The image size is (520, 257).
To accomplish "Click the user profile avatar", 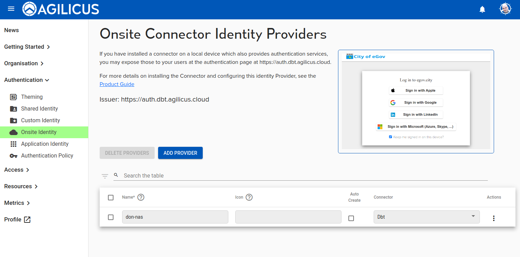I will pos(505,9).
